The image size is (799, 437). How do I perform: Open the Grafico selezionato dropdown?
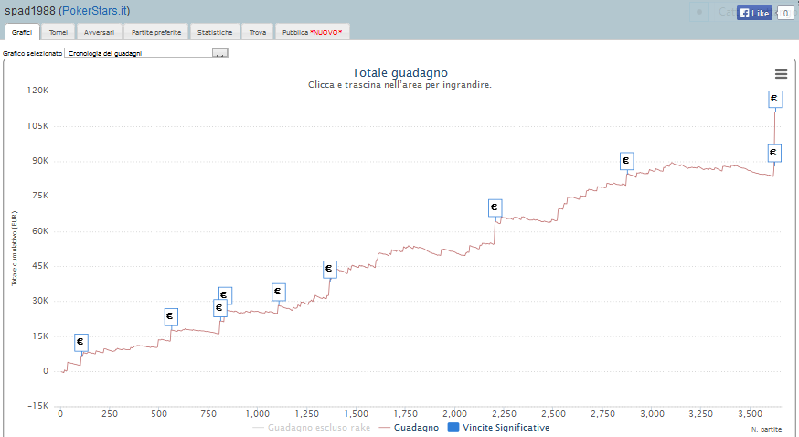click(139, 53)
